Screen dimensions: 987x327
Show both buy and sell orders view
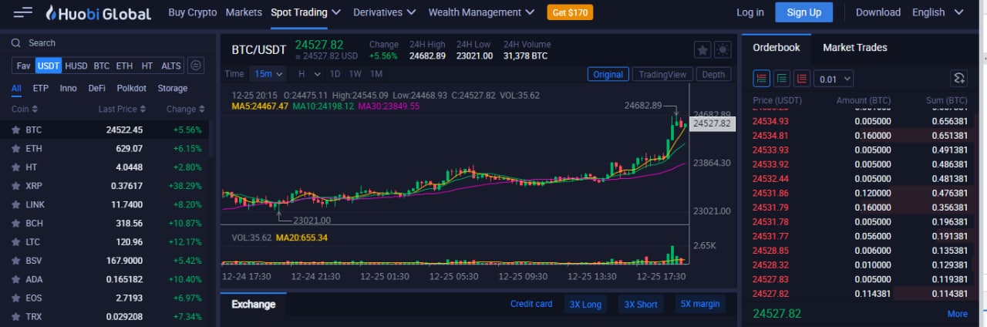(762, 79)
